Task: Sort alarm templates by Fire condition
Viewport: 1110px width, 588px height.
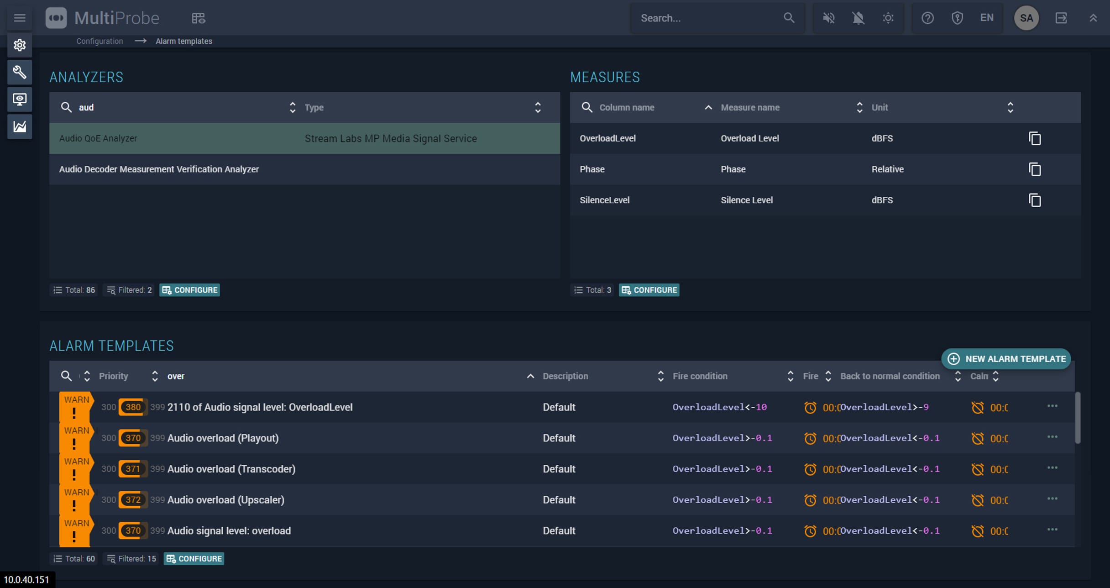Action: pyautogui.click(x=790, y=376)
